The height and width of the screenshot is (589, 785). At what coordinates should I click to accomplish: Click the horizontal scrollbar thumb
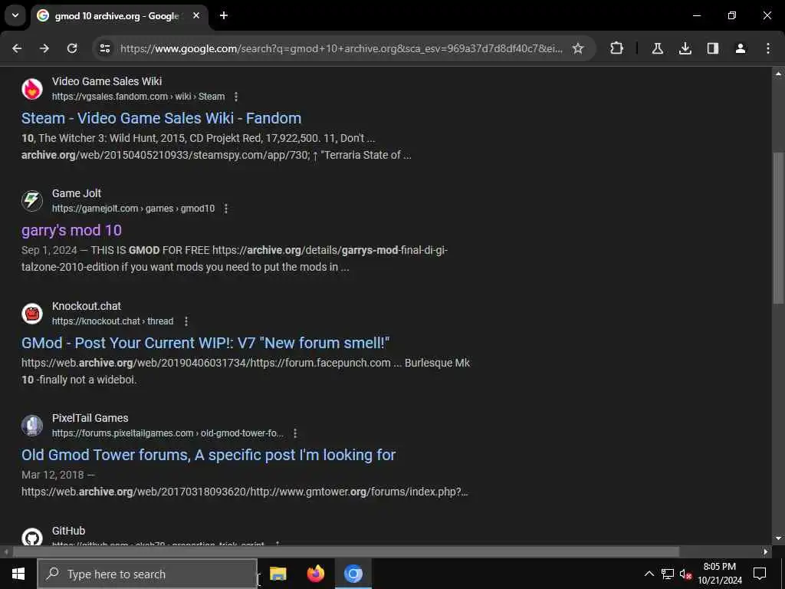click(x=346, y=552)
